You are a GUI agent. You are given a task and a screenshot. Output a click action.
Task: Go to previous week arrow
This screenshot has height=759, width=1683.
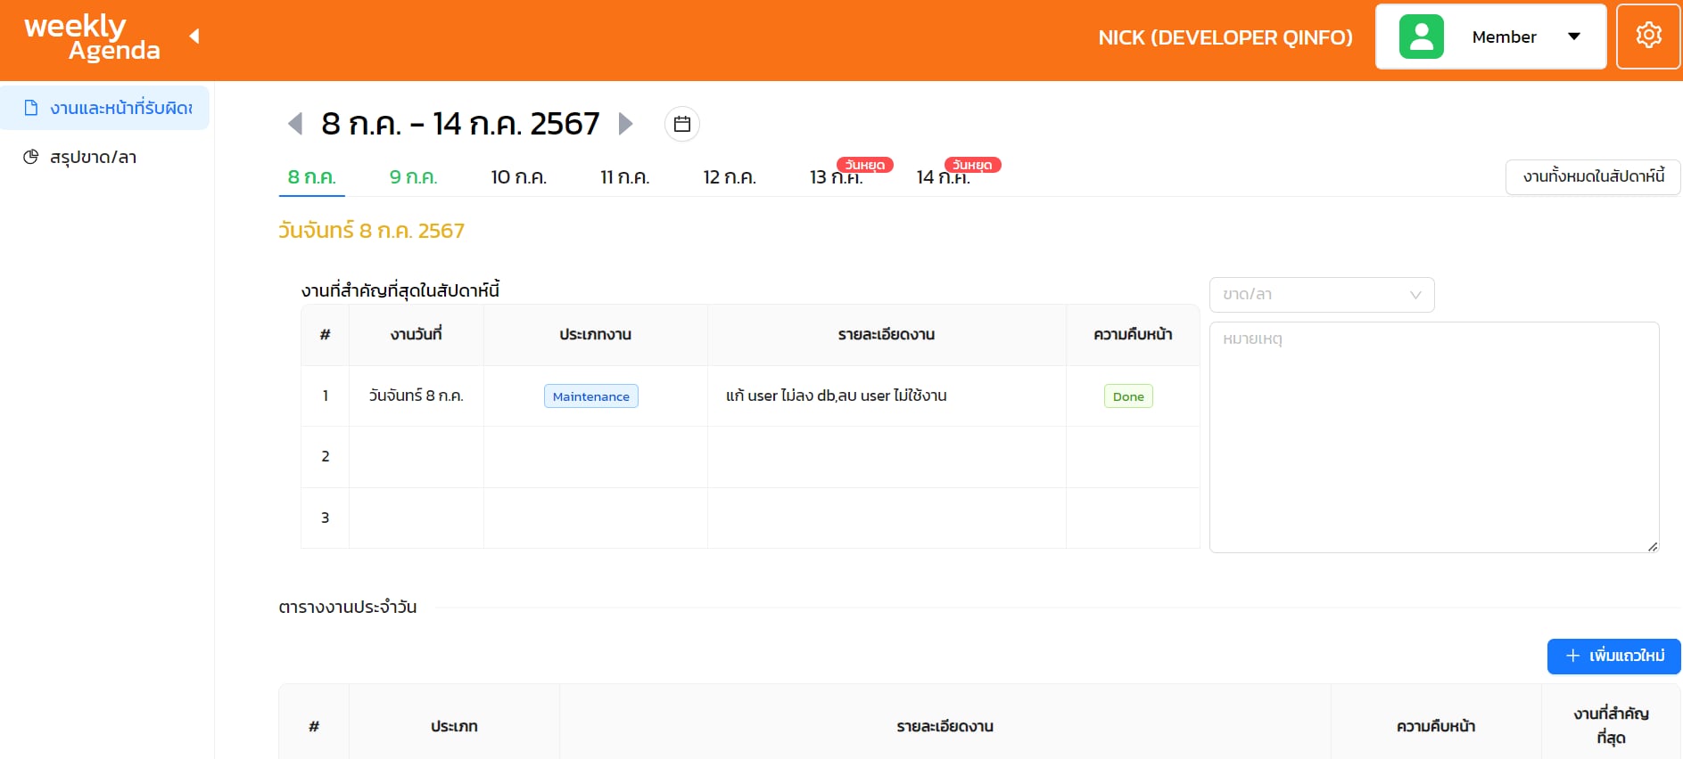click(x=295, y=124)
